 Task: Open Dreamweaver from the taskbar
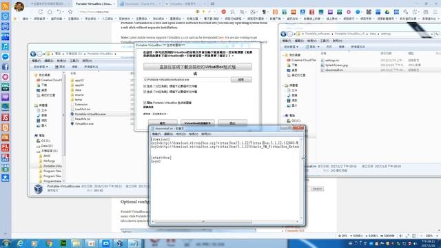(63, 243)
